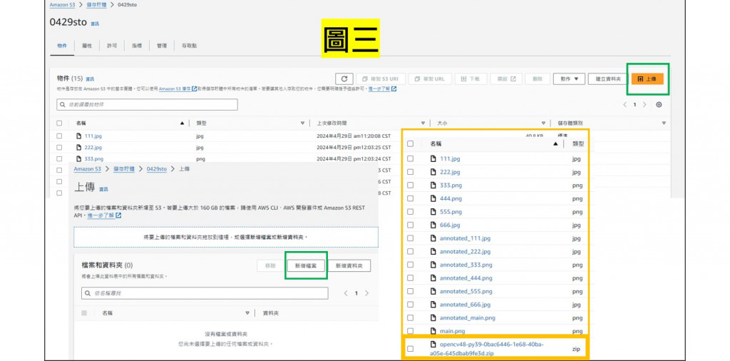The width and height of the screenshot is (730, 361).
Task: Go to next page in objects table pagination
Action: [x=644, y=105]
